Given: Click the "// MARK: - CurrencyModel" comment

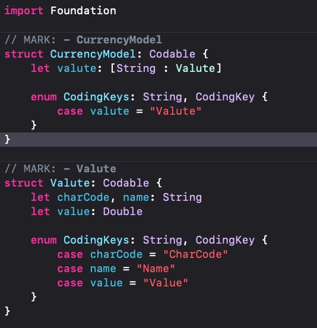Looking at the screenshot, I should 83,40.
